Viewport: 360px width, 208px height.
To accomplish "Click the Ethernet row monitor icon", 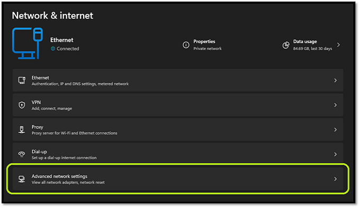I will [22, 80].
